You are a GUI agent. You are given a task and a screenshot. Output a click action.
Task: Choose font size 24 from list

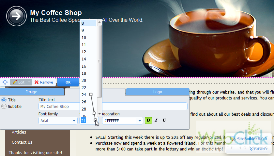click(88, 95)
